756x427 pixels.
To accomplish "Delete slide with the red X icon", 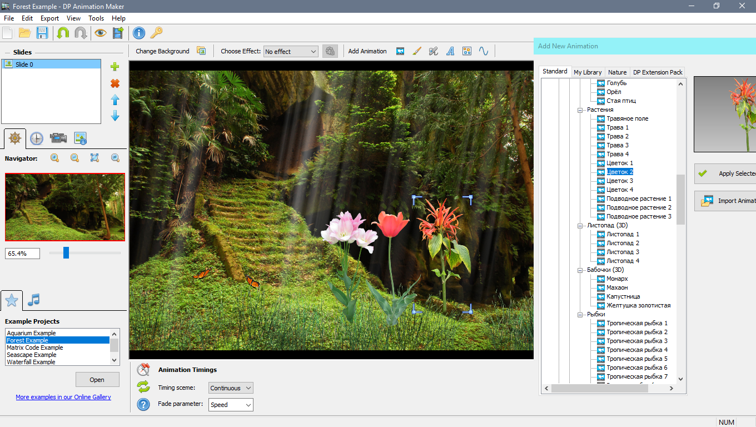I will pyautogui.click(x=115, y=83).
